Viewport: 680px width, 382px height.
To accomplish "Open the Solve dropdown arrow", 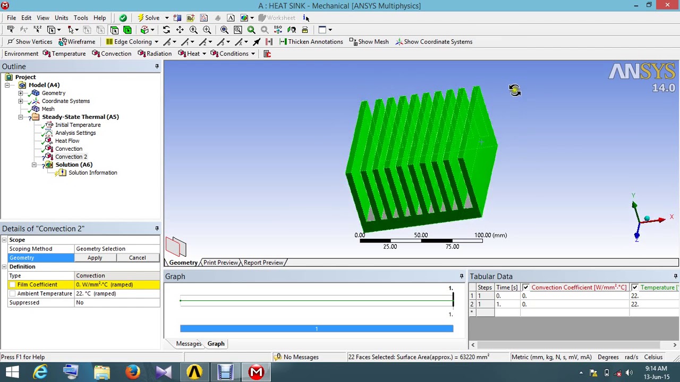I will [x=167, y=18].
